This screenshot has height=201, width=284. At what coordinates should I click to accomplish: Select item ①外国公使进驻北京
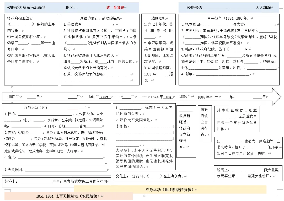tap(24, 37)
